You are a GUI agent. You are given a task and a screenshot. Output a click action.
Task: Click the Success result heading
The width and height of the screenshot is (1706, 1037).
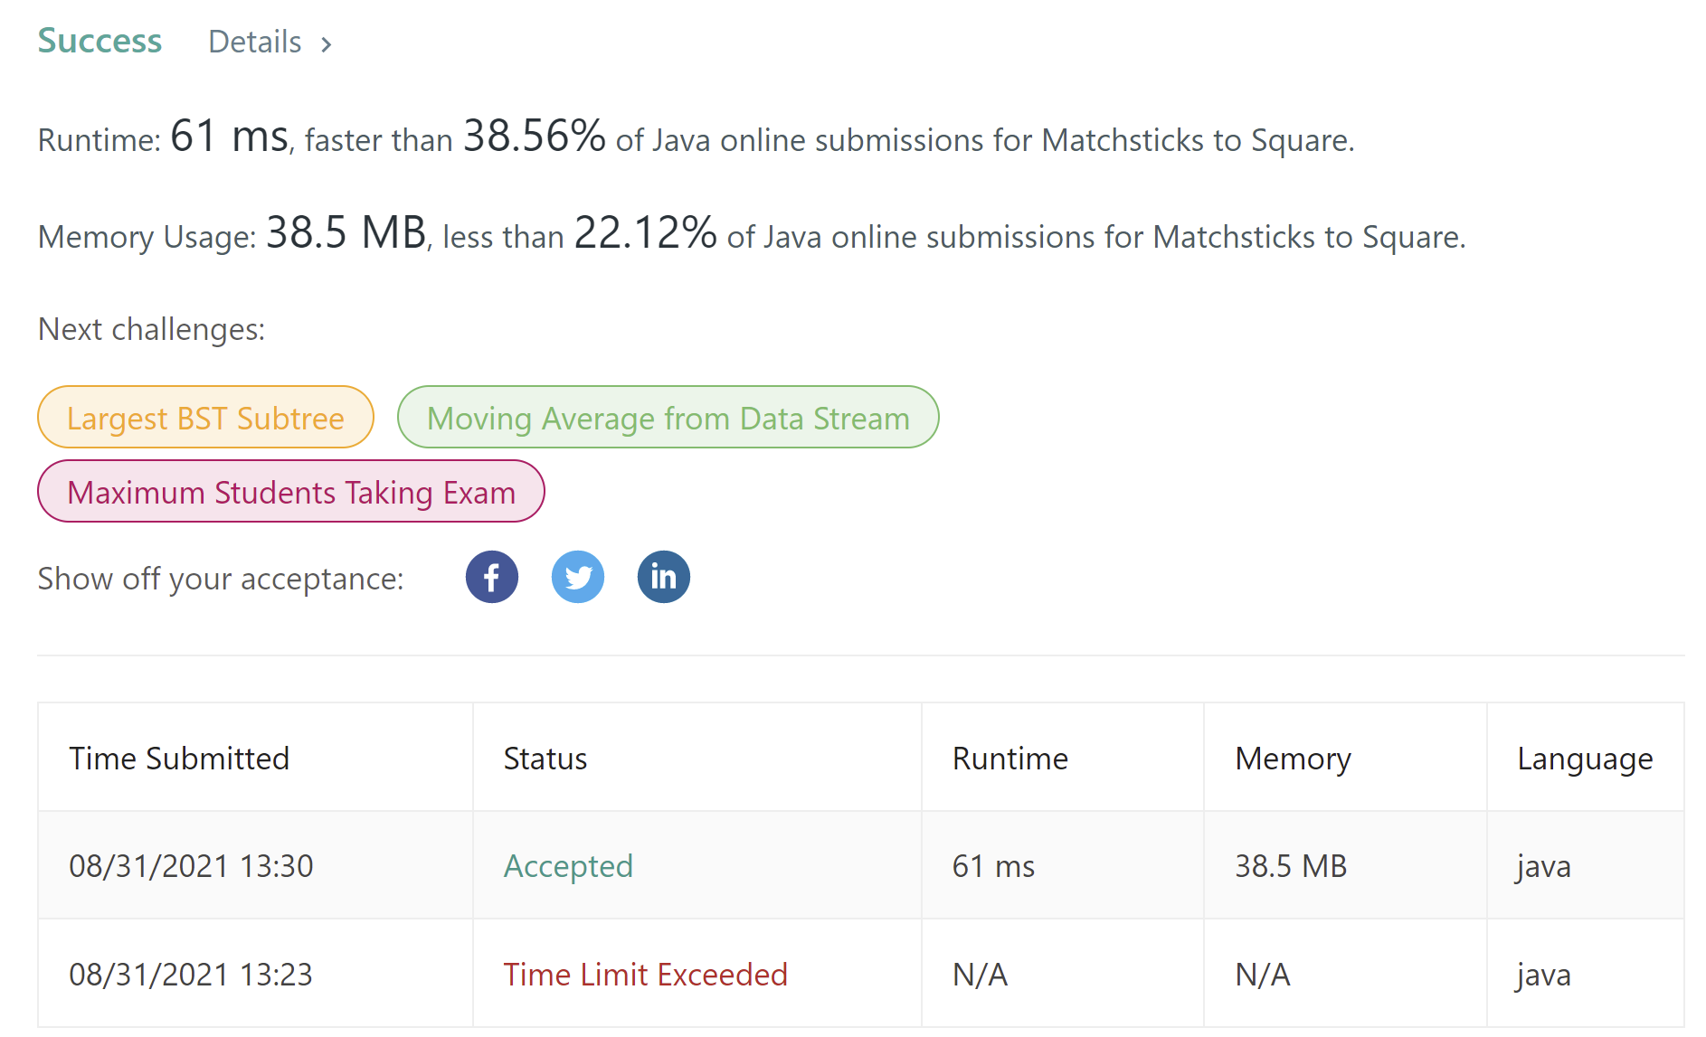[100, 41]
